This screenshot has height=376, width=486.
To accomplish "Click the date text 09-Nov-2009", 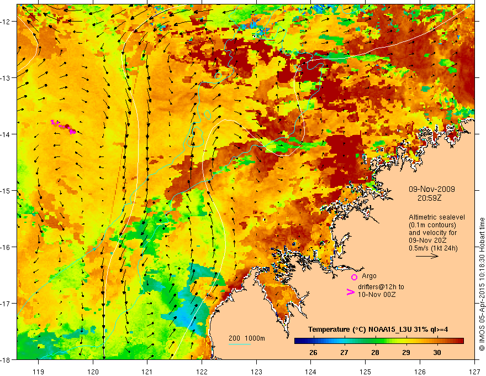I will click(432, 189).
